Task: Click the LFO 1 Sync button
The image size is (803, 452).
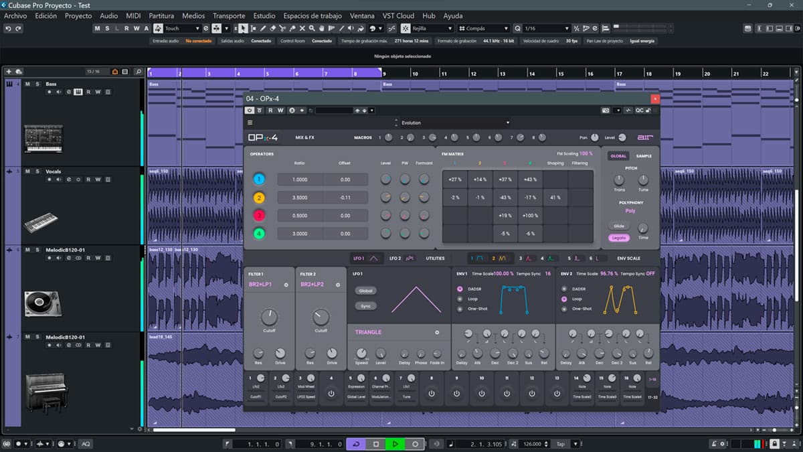Action: pyautogui.click(x=366, y=305)
